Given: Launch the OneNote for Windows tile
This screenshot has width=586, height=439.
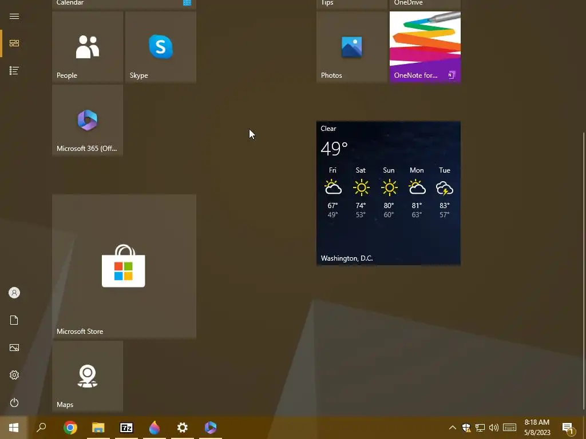Looking at the screenshot, I should click(425, 47).
